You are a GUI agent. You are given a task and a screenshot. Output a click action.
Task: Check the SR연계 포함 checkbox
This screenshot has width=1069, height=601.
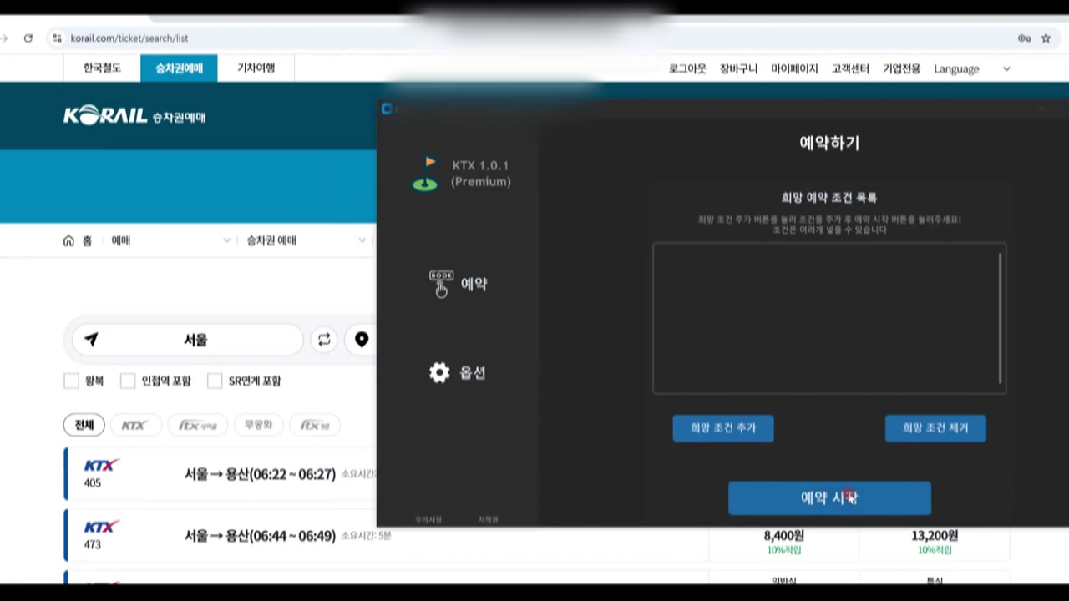point(215,381)
